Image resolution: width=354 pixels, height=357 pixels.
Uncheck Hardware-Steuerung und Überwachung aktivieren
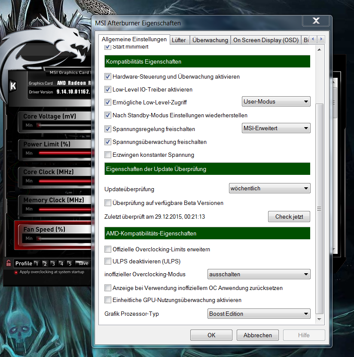[108, 76]
